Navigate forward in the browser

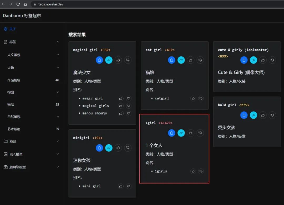point(11,4)
